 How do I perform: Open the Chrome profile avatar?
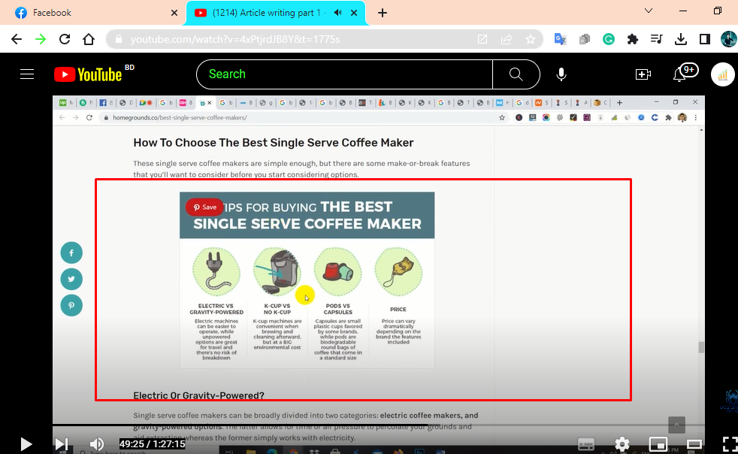(729, 39)
